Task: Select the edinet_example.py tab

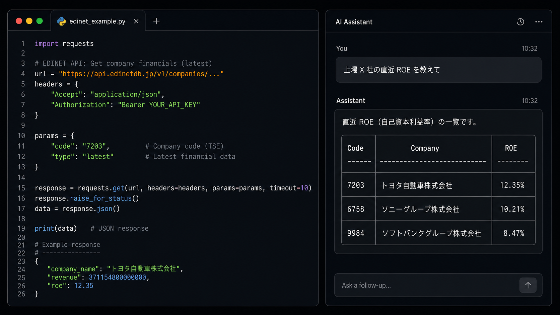Action: point(97,21)
